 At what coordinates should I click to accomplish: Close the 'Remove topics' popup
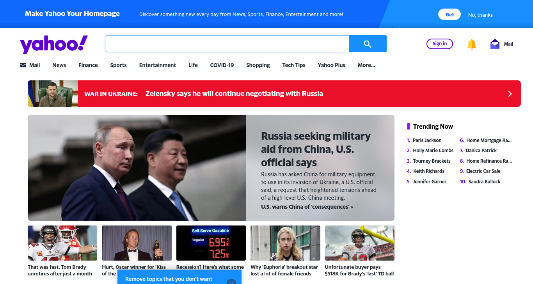(231, 281)
